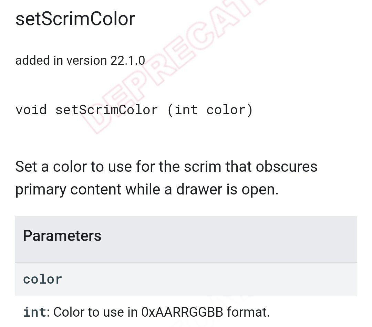Click the bold "int" type in parameter row
Image resolution: width=372 pixels, height=327 pixels.
point(34,312)
